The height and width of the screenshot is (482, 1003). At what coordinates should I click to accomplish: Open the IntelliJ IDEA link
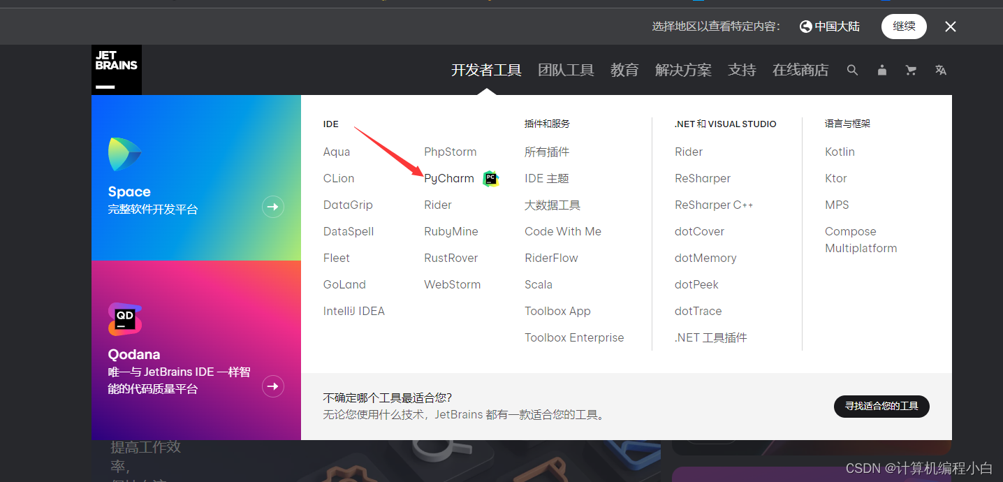pyautogui.click(x=354, y=311)
